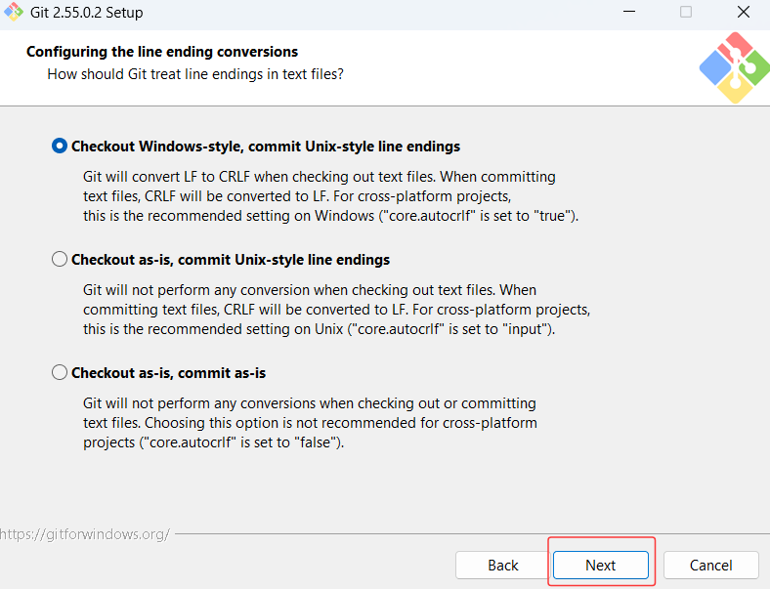Choose Checkout as-is, commit as-is option

click(x=60, y=372)
